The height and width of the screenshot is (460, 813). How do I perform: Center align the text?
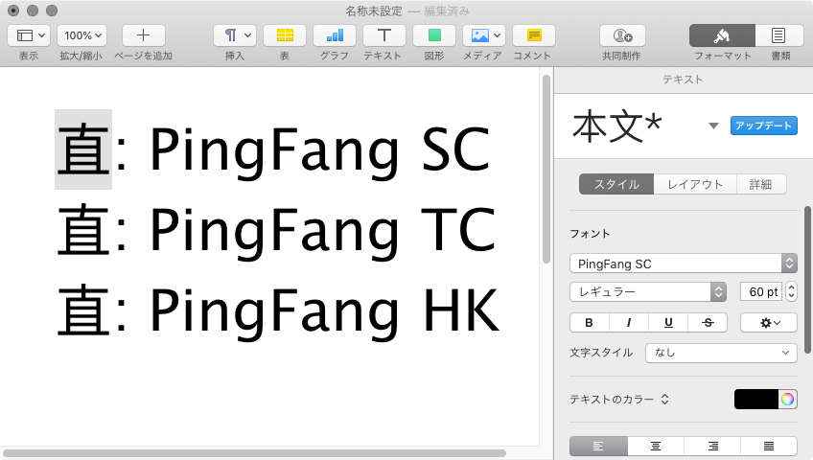point(656,446)
